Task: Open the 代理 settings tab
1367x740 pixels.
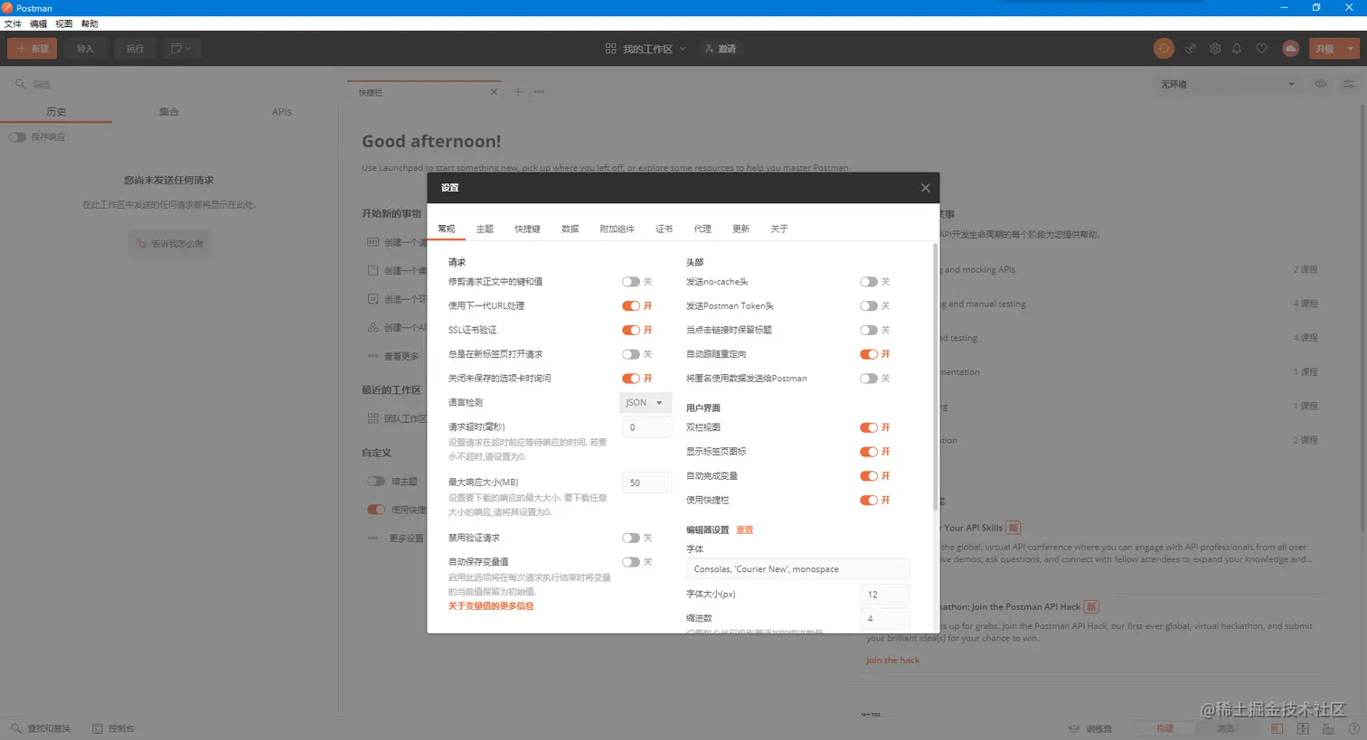Action: (702, 229)
